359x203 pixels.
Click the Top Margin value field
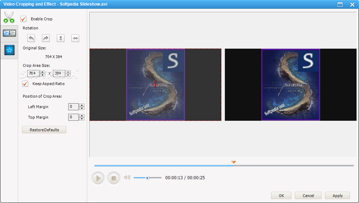click(x=74, y=117)
